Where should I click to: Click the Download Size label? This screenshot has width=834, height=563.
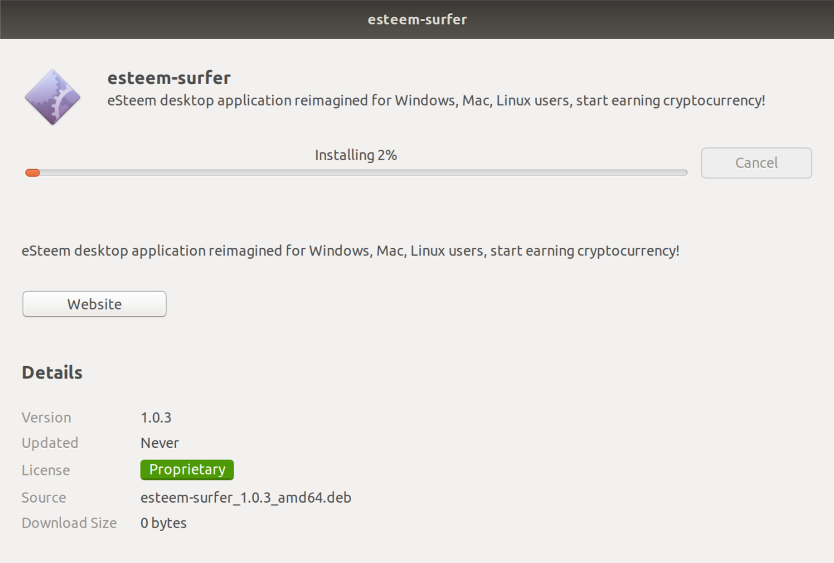point(69,523)
